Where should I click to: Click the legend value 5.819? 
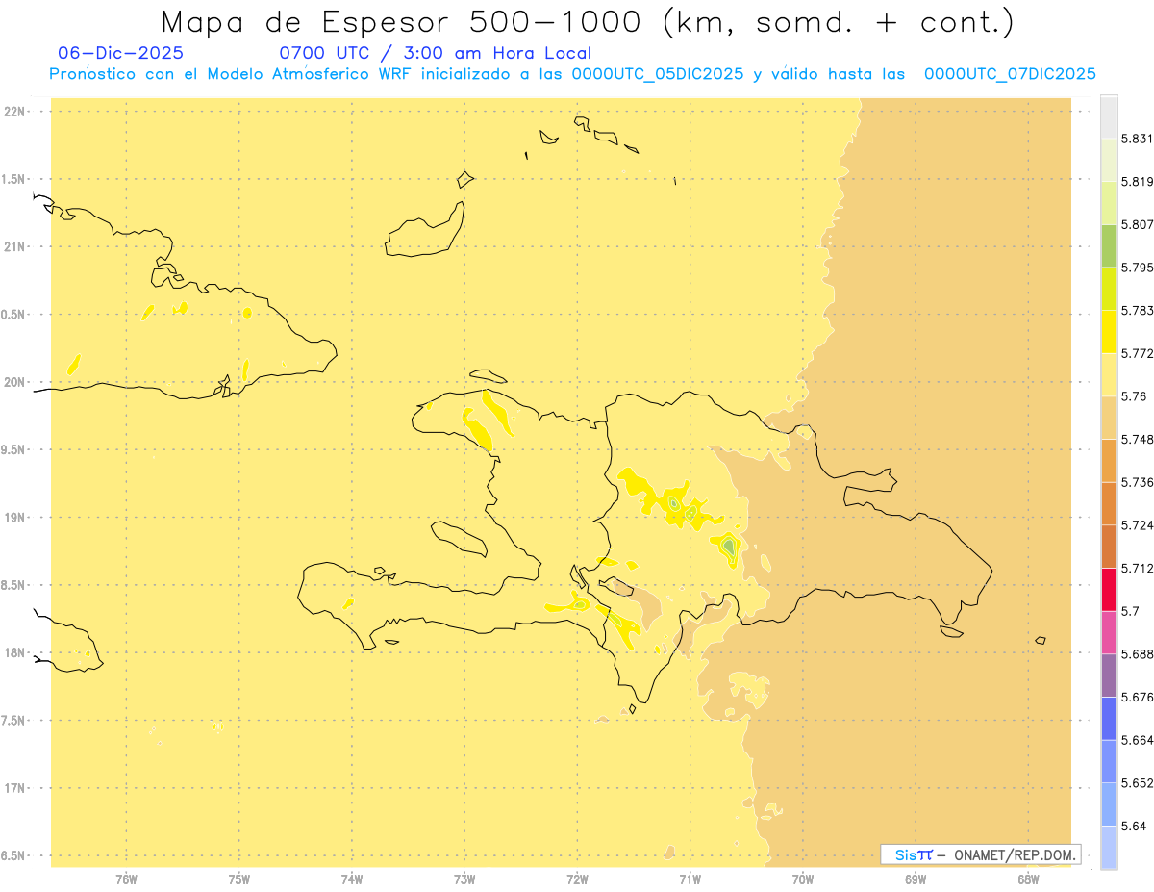(1138, 181)
